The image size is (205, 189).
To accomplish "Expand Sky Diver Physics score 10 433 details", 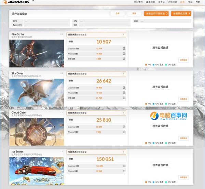I will coord(124,93).
